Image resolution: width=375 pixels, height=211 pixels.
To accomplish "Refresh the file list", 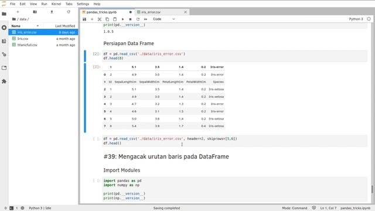I will 69,12.
